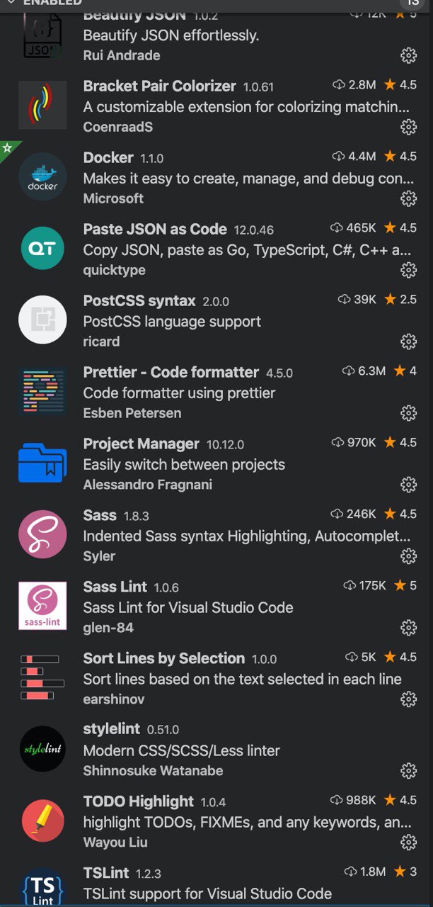The image size is (433, 907).
Task: Click publisher name Wayou Liu
Action: [x=115, y=843]
